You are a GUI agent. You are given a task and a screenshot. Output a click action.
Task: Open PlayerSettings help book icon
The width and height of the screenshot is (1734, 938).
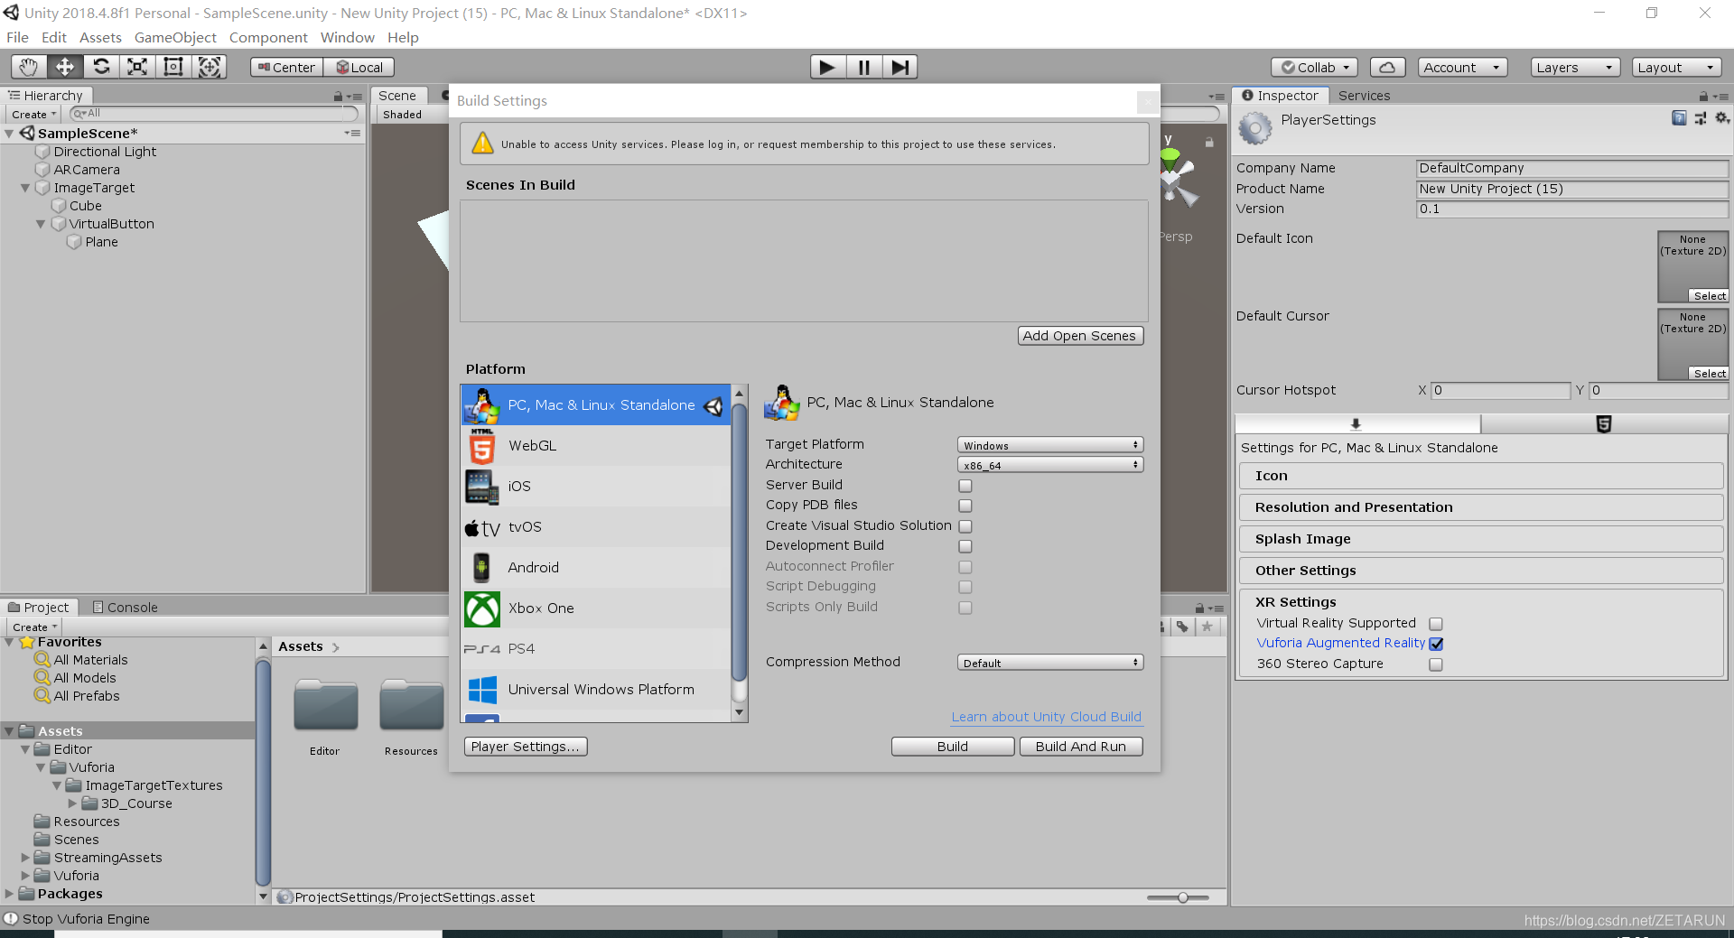(x=1679, y=118)
